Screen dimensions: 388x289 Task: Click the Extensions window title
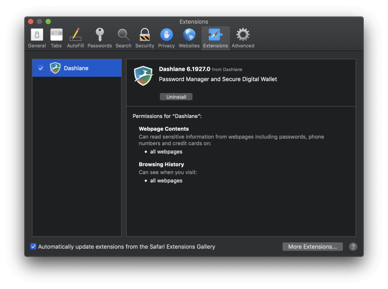(x=194, y=22)
